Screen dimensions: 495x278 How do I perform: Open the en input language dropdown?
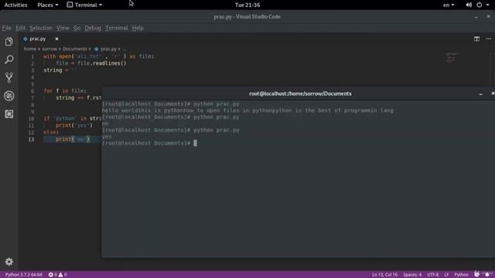(x=449, y=5)
